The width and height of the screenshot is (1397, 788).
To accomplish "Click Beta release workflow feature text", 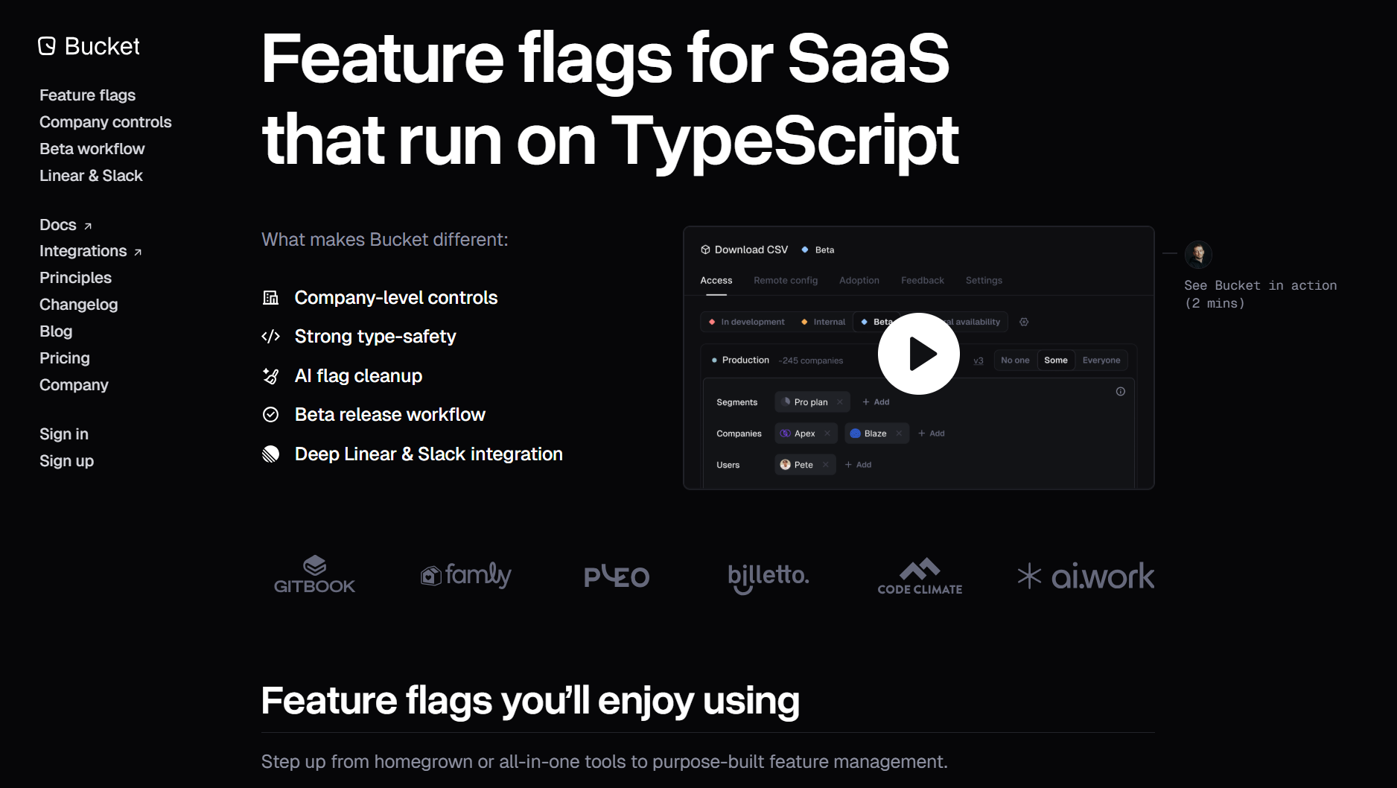I will point(389,415).
